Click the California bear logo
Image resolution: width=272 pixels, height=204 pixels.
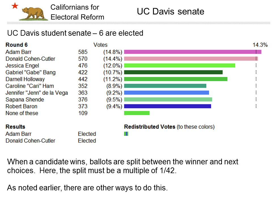click(33, 14)
